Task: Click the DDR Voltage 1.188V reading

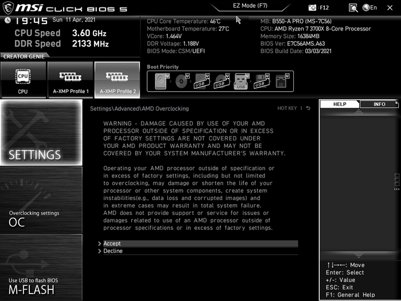Action: pyautogui.click(x=173, y=44)
